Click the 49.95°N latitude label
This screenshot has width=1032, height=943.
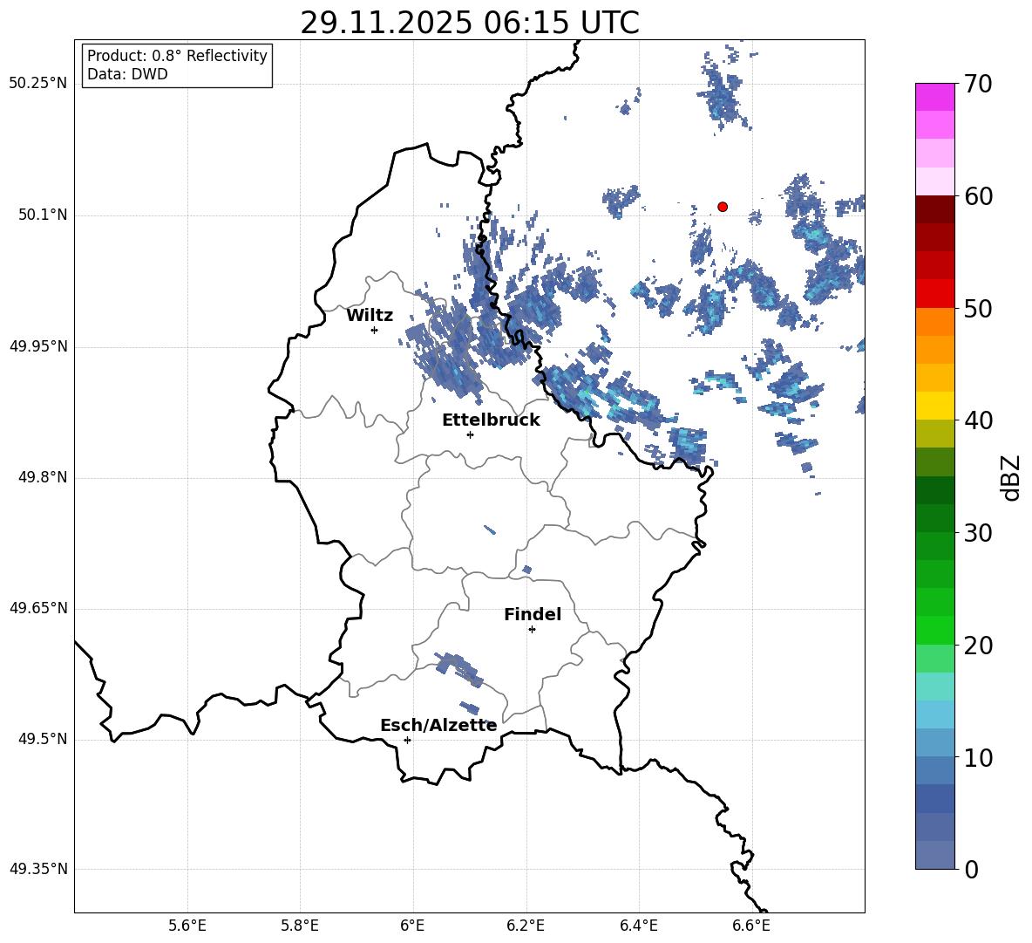tap(38, 346)
